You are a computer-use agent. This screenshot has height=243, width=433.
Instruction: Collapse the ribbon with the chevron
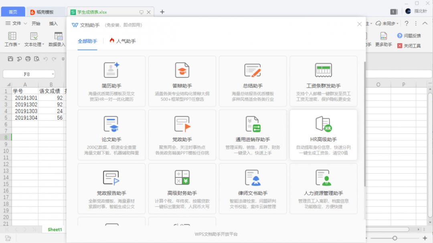coord(425,24)
